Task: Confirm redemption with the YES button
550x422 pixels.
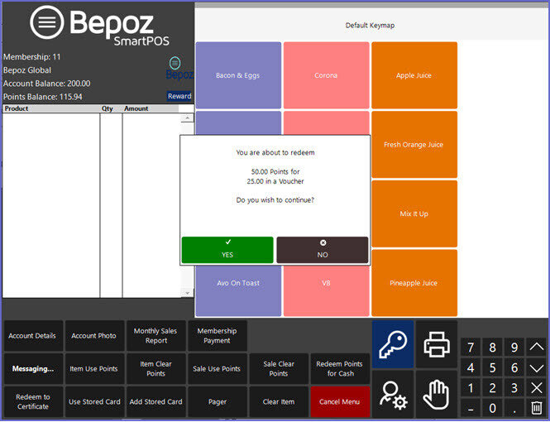Action: coord(227,250)
